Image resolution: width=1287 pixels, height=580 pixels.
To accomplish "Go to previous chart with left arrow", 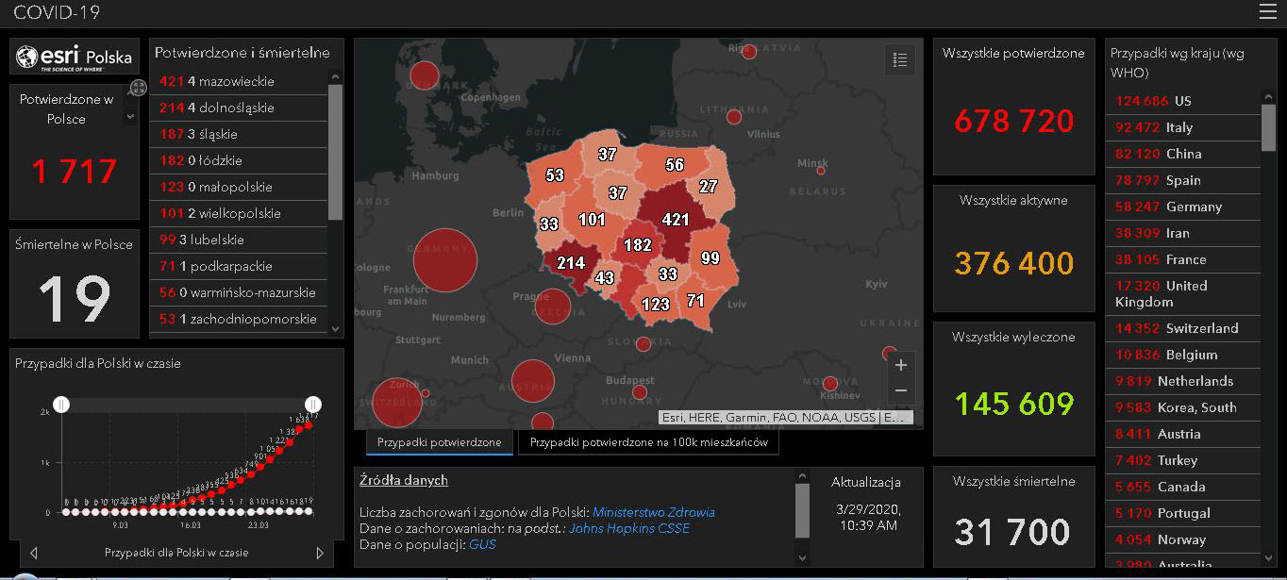I will 34,553.
